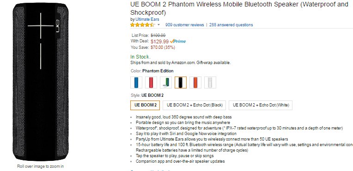The height and width of the screenshot is (171, 353).
Task: Pick the white speaker color swatch
Action: pyautogui.click(x=210, y=83)
